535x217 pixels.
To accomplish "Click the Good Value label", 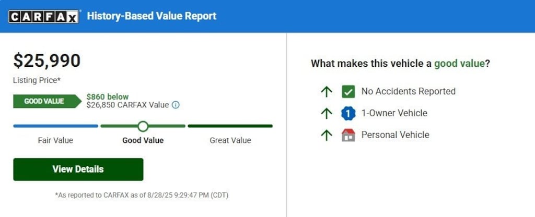I will point(143,140).
